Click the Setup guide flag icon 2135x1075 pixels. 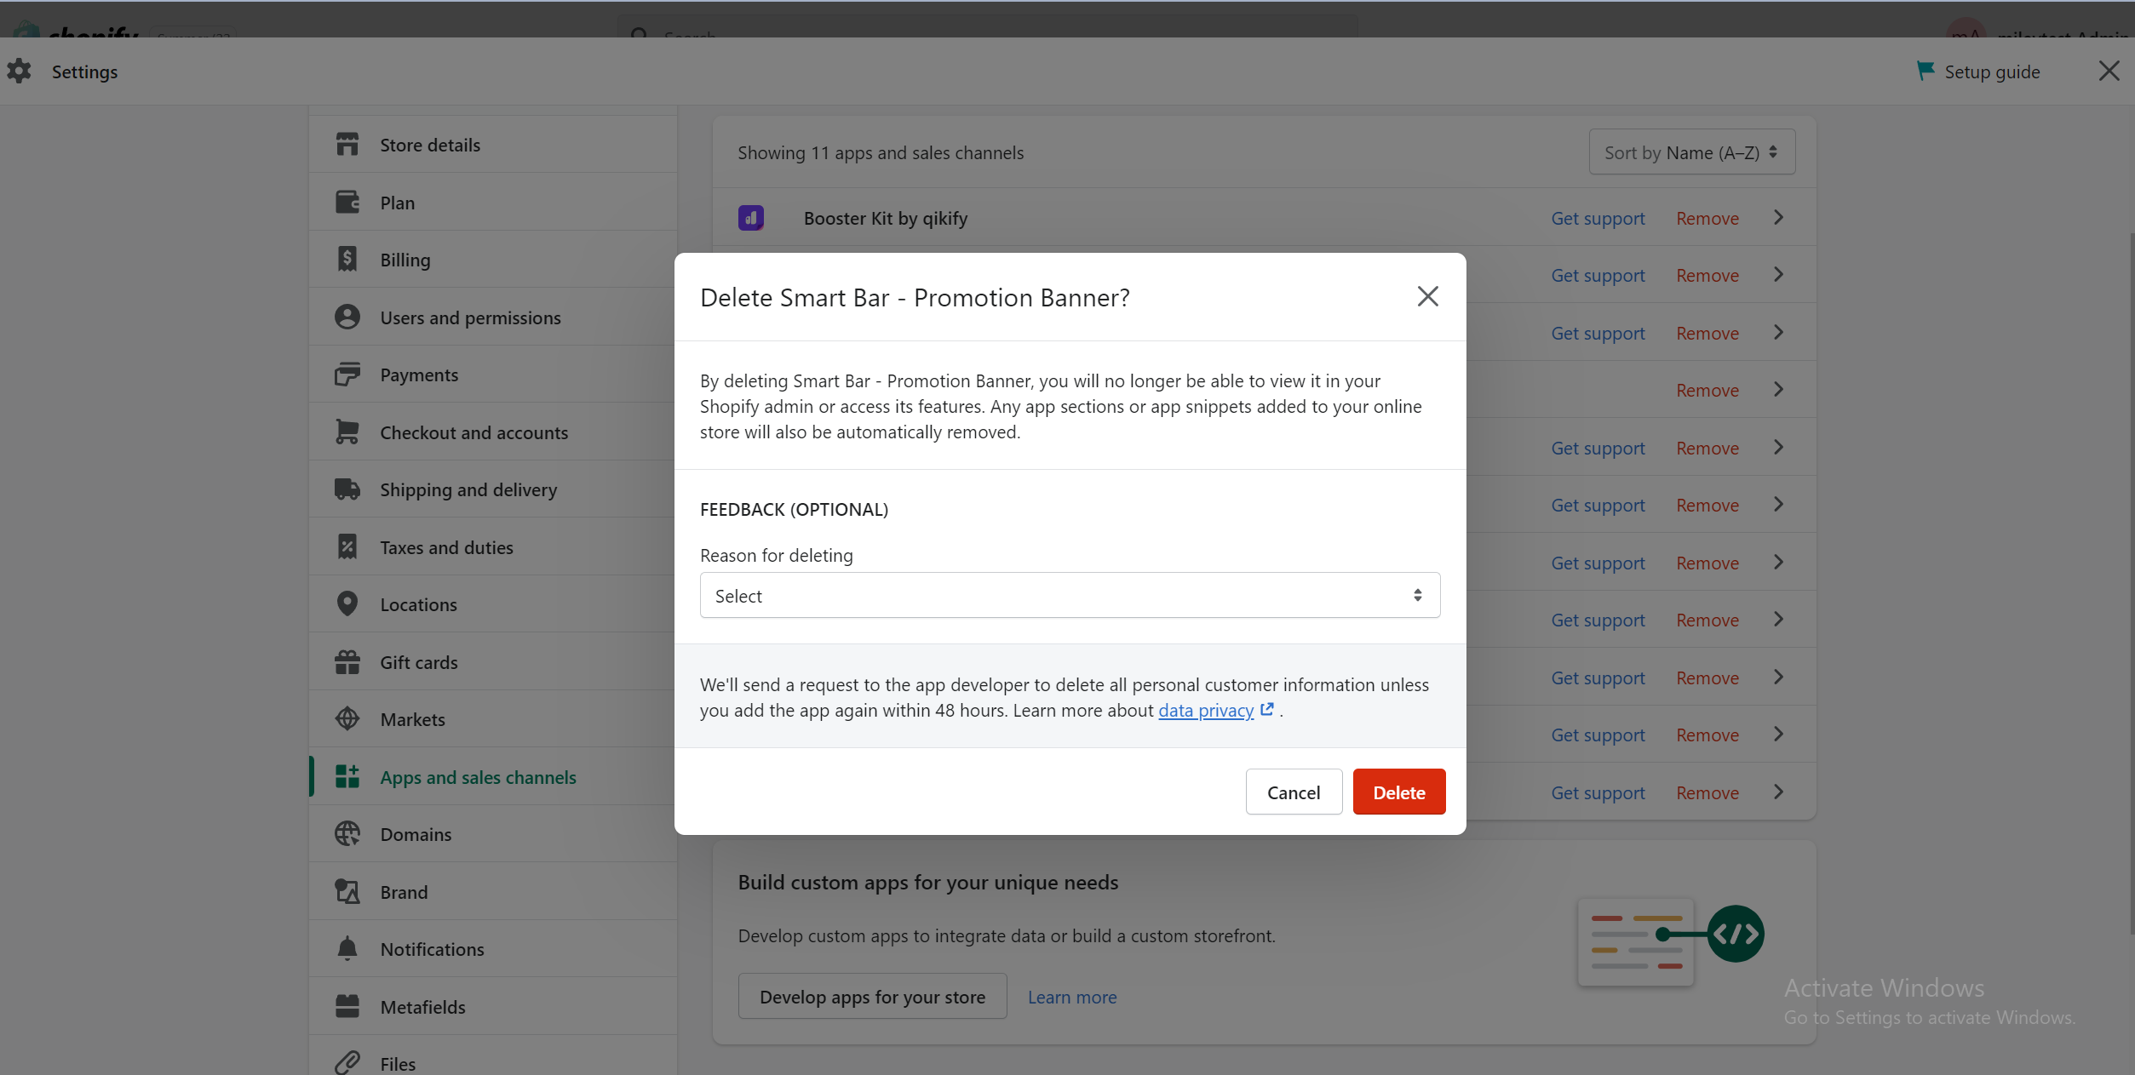[x=1925, y=71]
